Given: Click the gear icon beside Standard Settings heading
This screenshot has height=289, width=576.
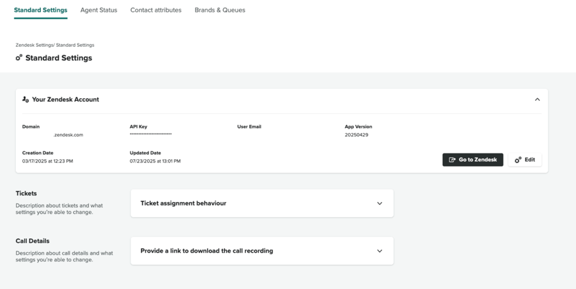Looking at the screenshot, I should 19,58.
